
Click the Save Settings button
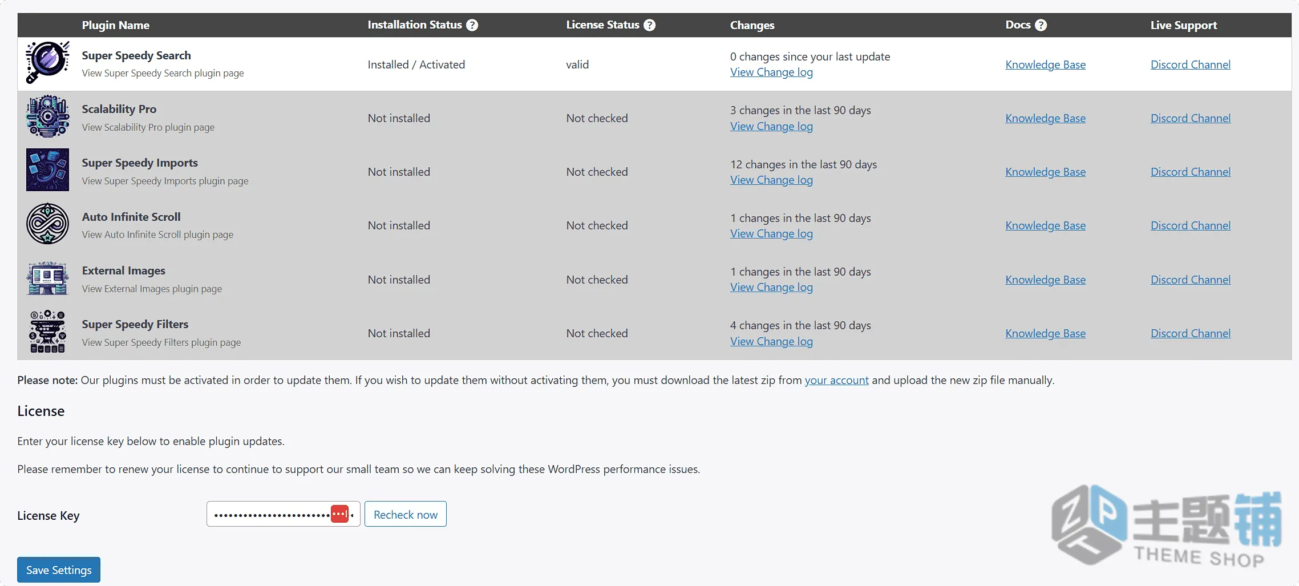click(x=59, y=570)
